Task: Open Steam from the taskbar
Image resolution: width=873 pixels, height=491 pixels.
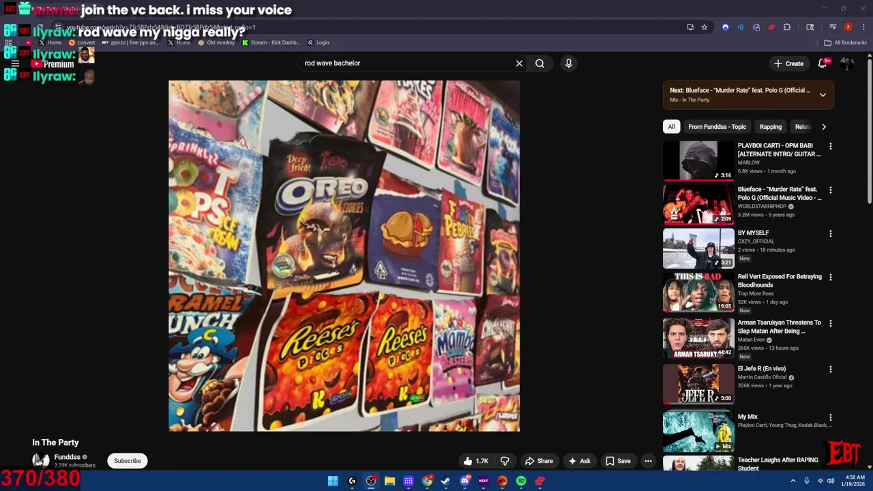Action: tap(445, 481)
